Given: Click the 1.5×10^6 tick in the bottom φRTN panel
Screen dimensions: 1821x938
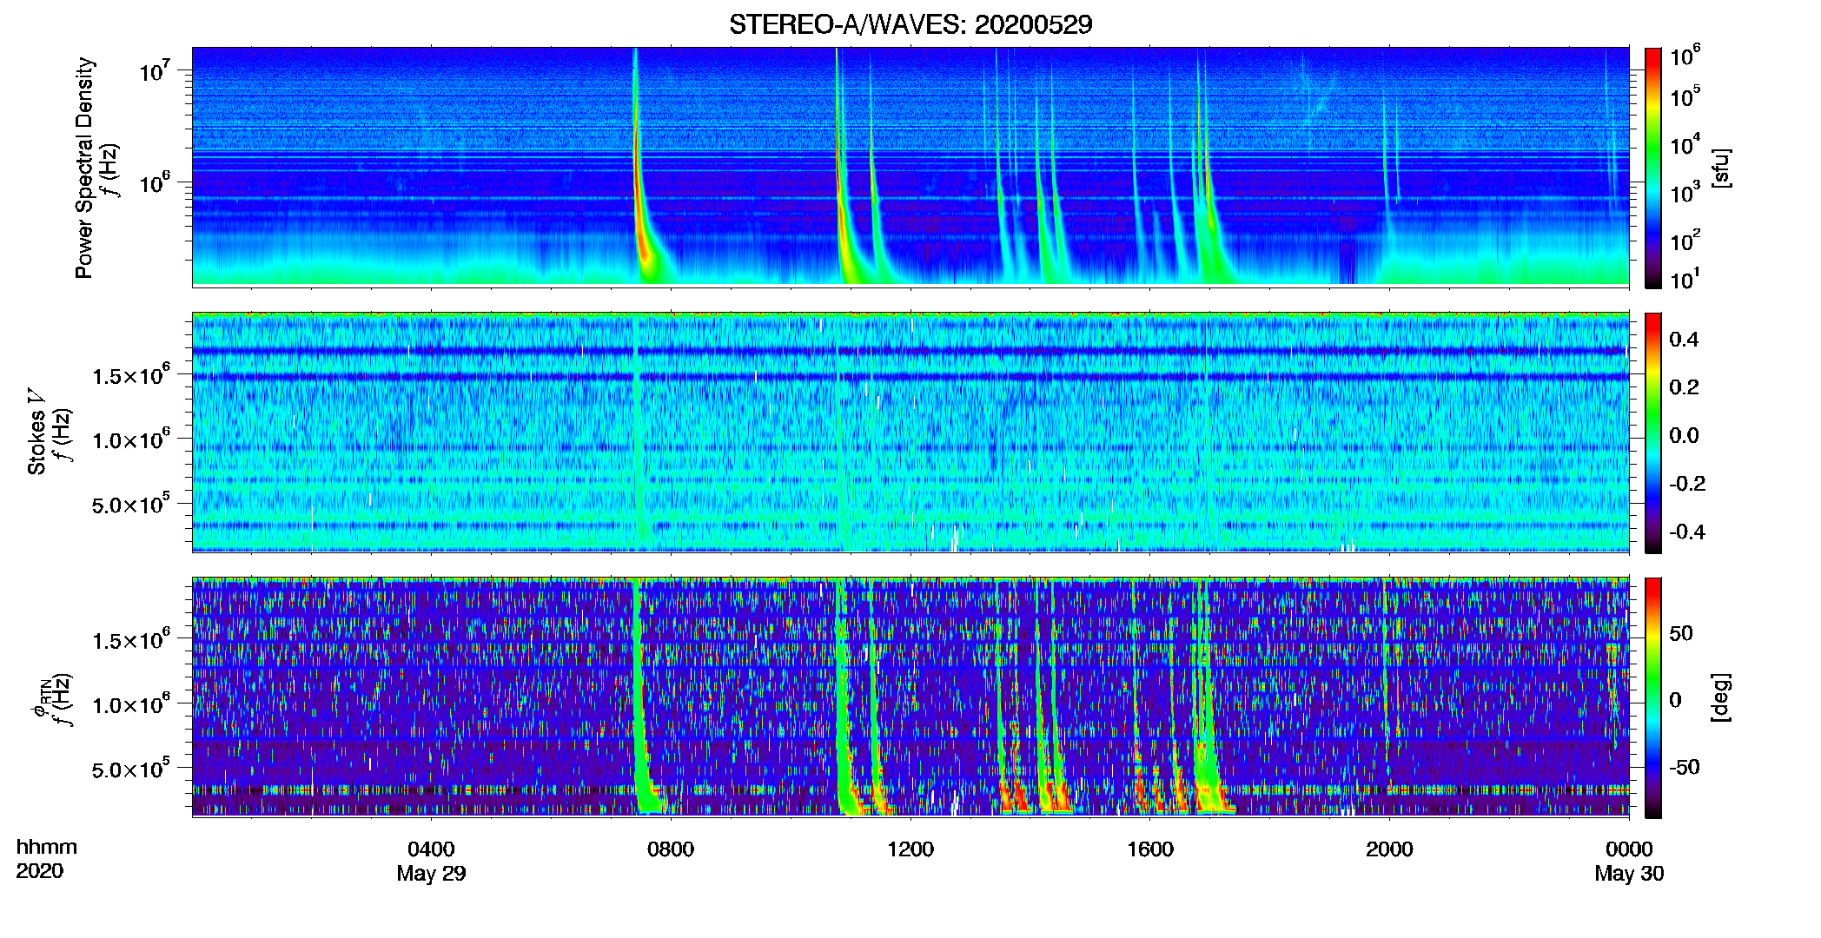Looking at the screenshot, I should coord(131,640).
